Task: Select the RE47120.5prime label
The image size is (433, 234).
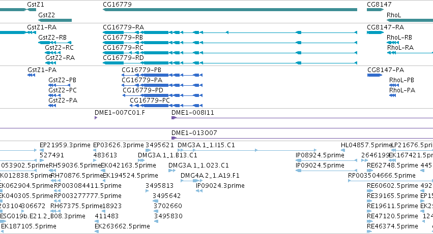Action: pyautogui.click(x=392, y=217)
